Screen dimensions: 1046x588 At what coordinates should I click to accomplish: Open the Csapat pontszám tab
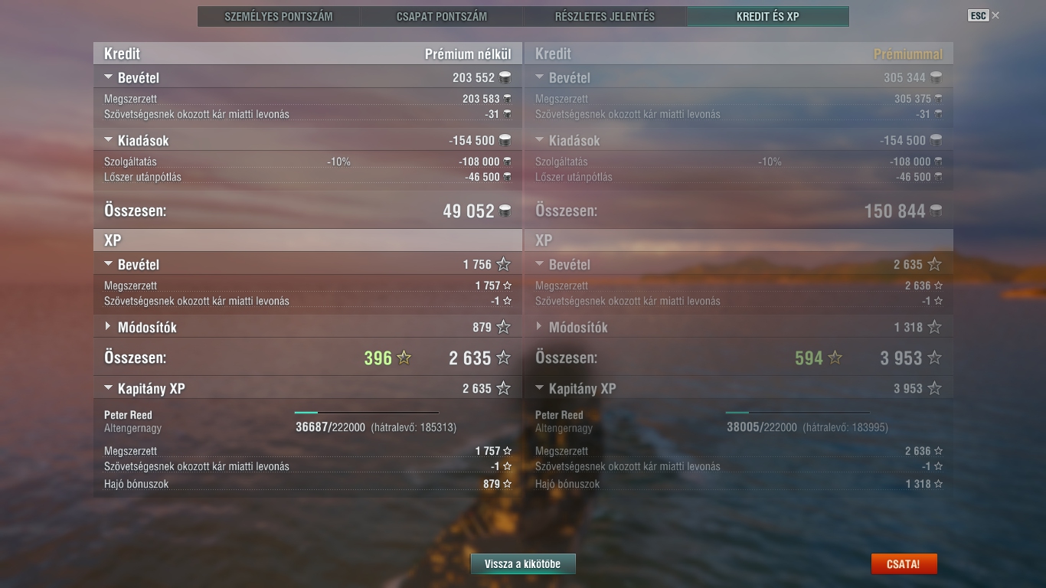click(x=442, y=16)
